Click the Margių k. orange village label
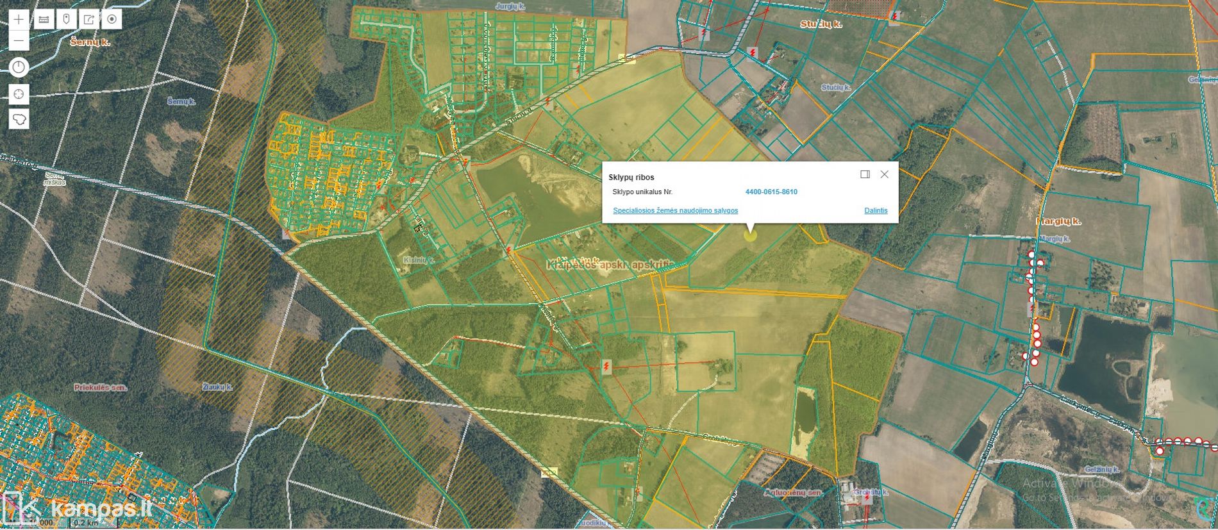The width and height of the screenshot is (1218, 530). [1058, 221]
